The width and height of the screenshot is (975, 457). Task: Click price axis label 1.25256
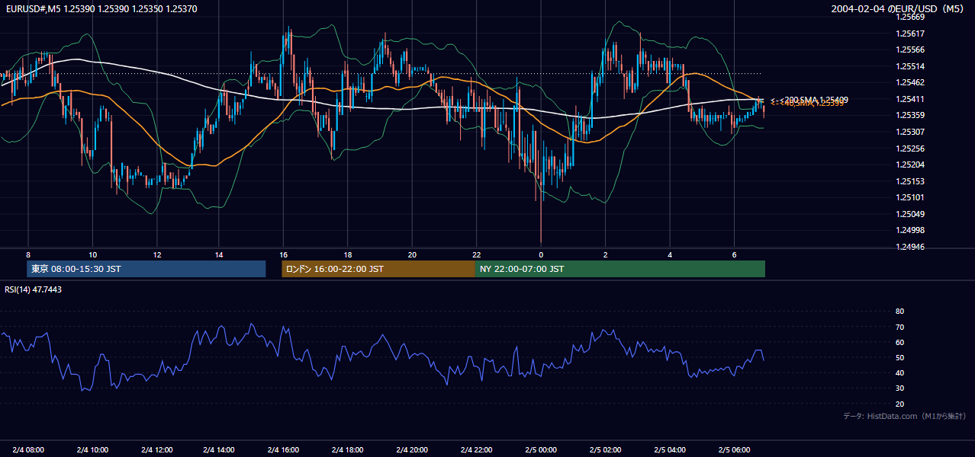pyautogui.click(x=909, y=149)
